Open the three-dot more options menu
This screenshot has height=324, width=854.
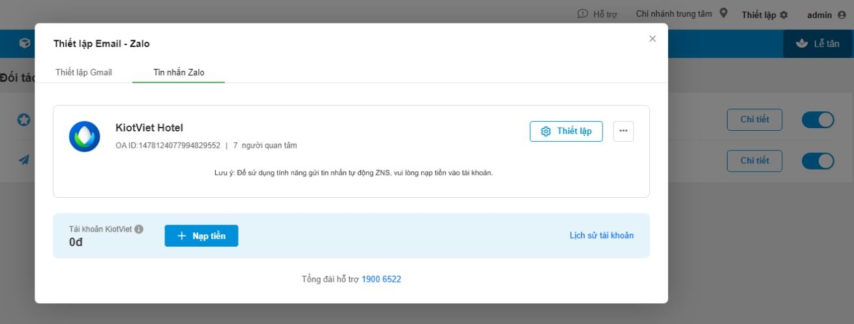coord(623,131)
